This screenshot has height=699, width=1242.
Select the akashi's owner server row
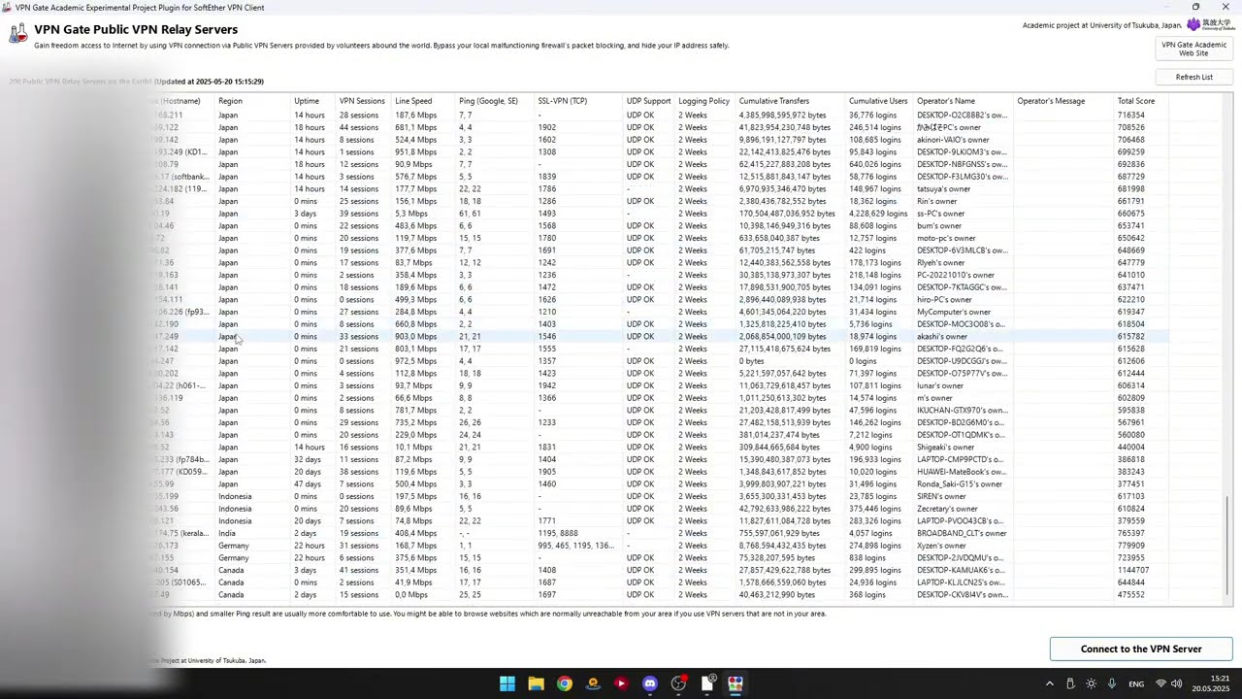coord(660,337)
